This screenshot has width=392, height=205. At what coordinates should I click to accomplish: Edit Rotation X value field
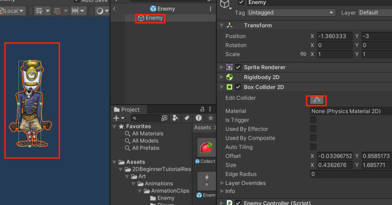click(335, 45)
